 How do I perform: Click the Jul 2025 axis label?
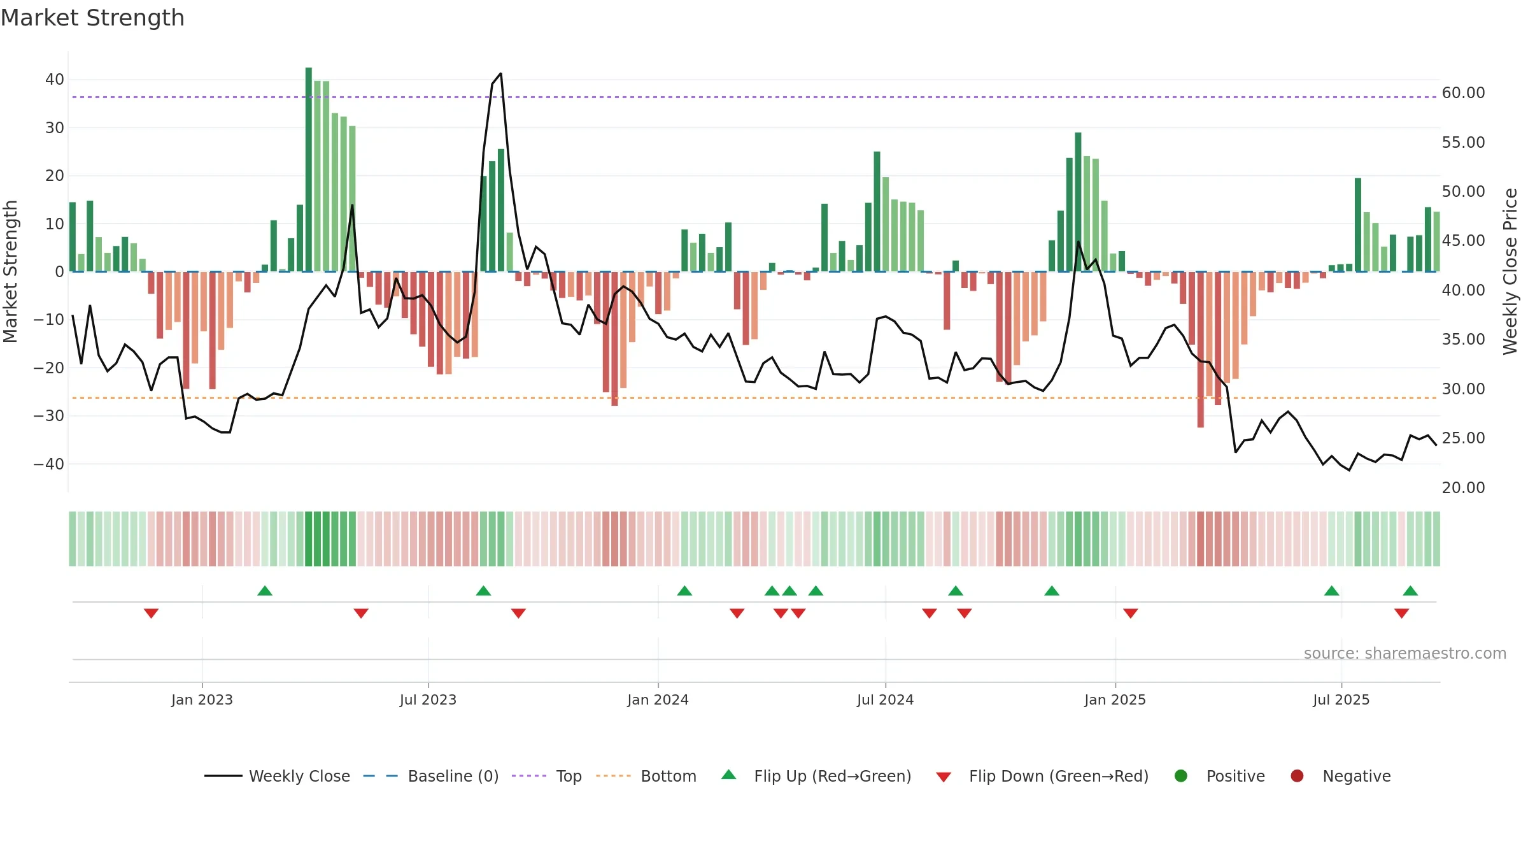(x=1341, y=699)
